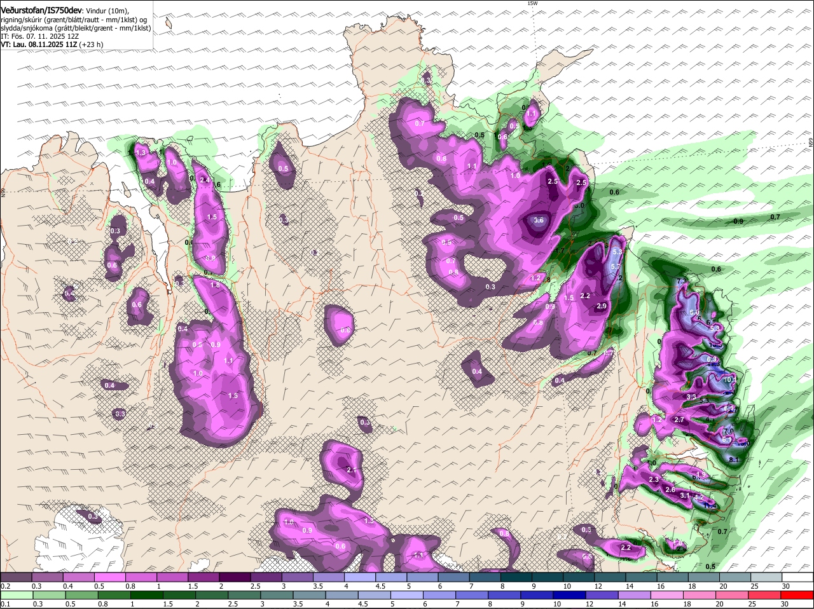Select the 2.5 gray-green rain legend swatch
This screenshot has width=814, height=609.
point(244,595)
